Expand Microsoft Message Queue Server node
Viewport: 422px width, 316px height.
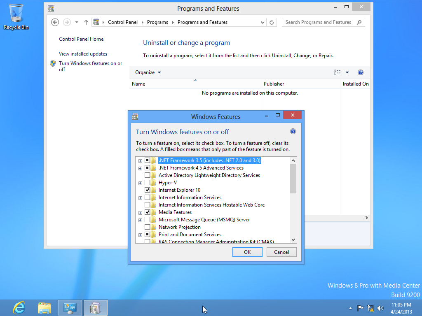(140, 221)
